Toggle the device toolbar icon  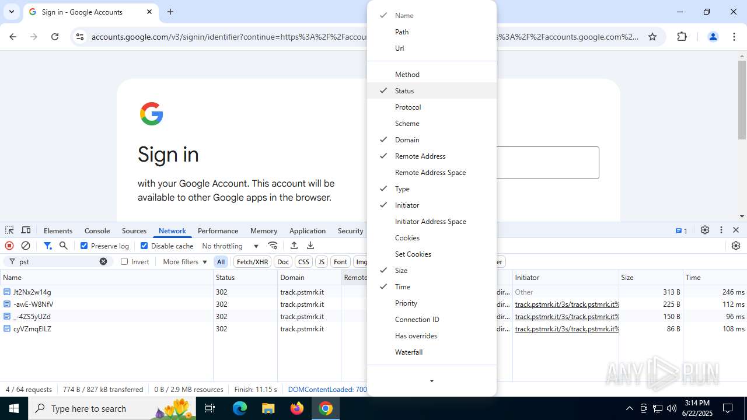click(26, 230)
